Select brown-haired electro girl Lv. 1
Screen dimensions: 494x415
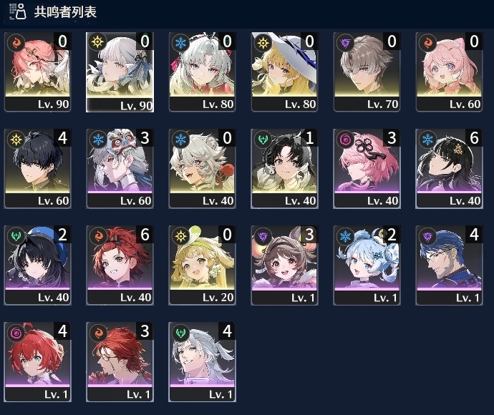point(284,265)
